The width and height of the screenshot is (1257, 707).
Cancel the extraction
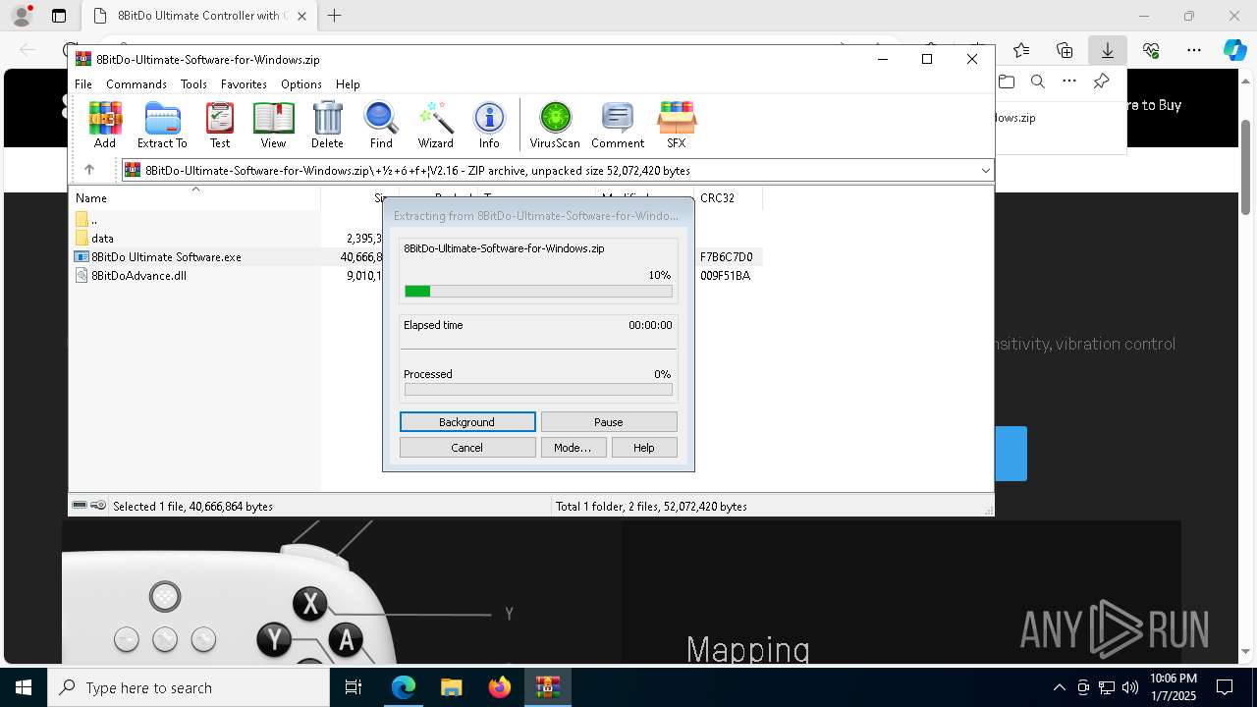467,447
